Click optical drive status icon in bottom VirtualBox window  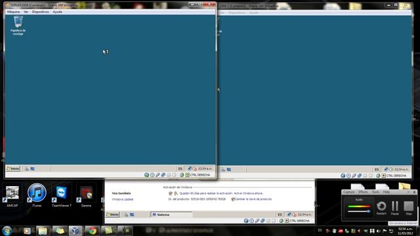pyautogui.click(x=251, y=221)
